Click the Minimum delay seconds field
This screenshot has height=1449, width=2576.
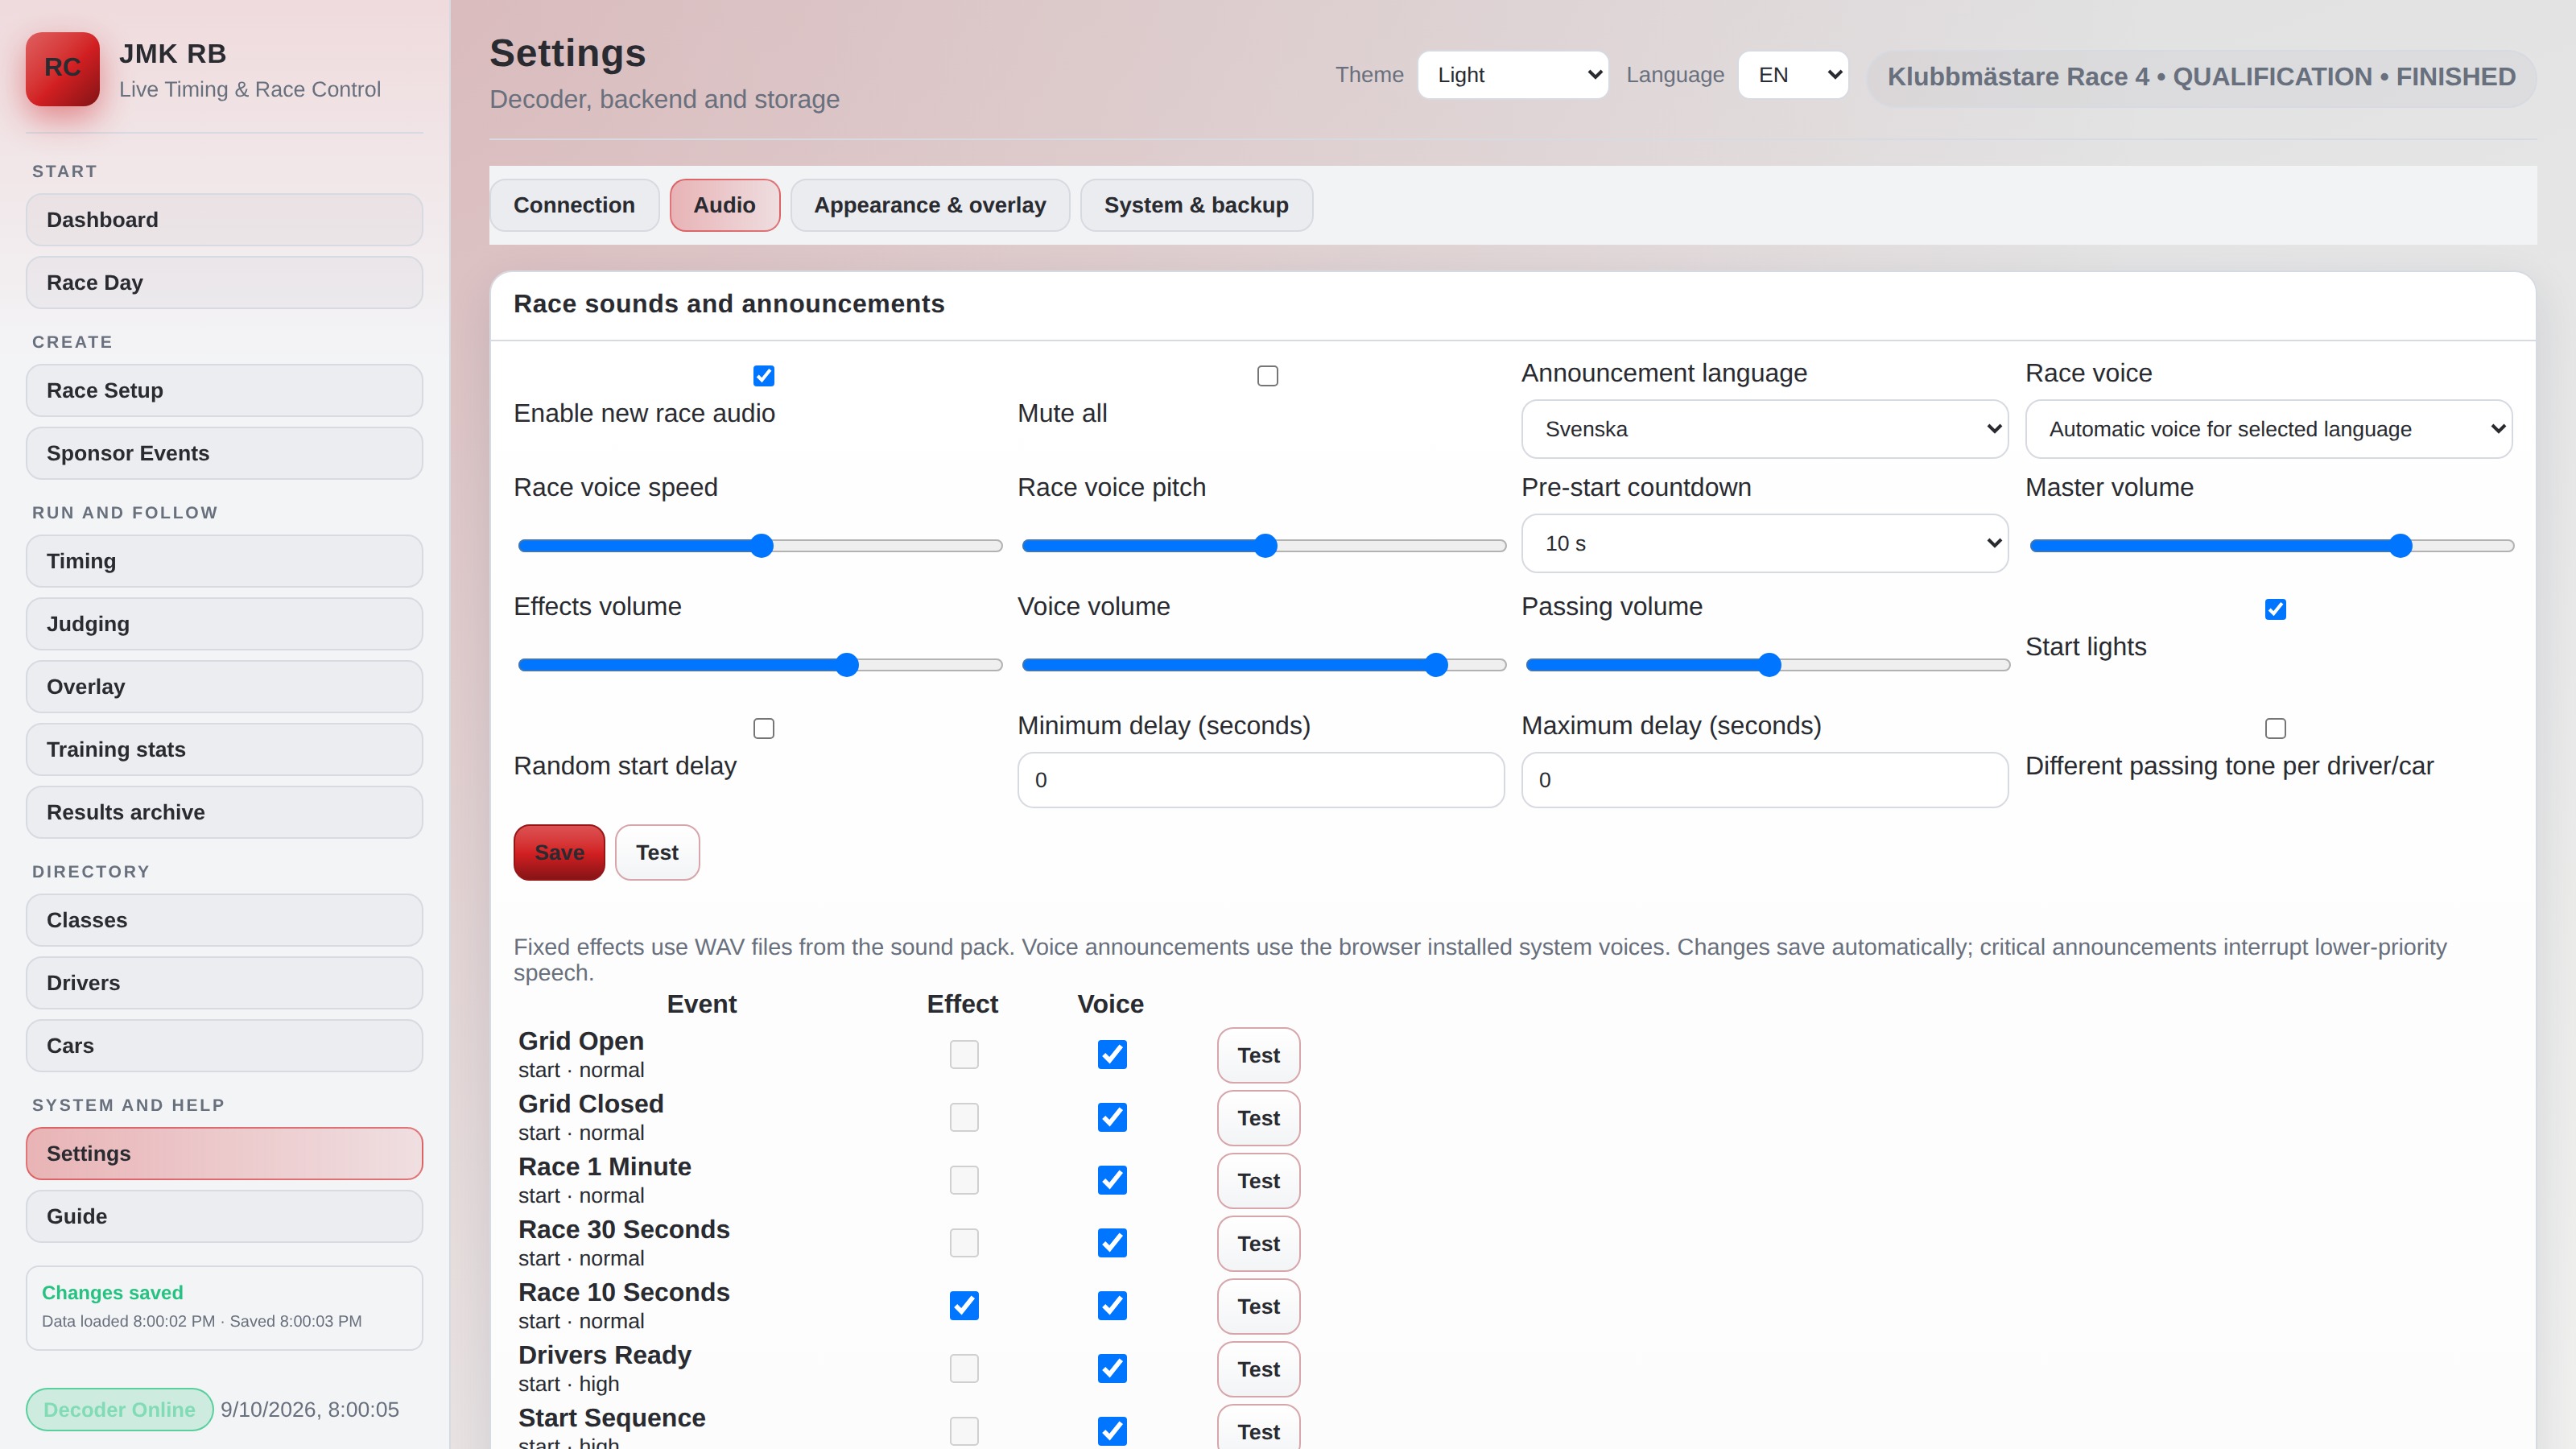[x=1260, y=780]
